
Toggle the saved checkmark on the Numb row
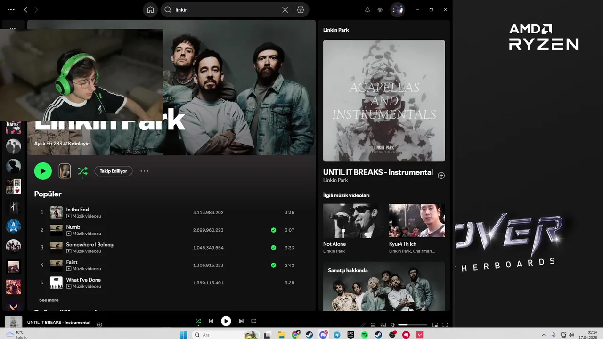[x=273, y=230]
